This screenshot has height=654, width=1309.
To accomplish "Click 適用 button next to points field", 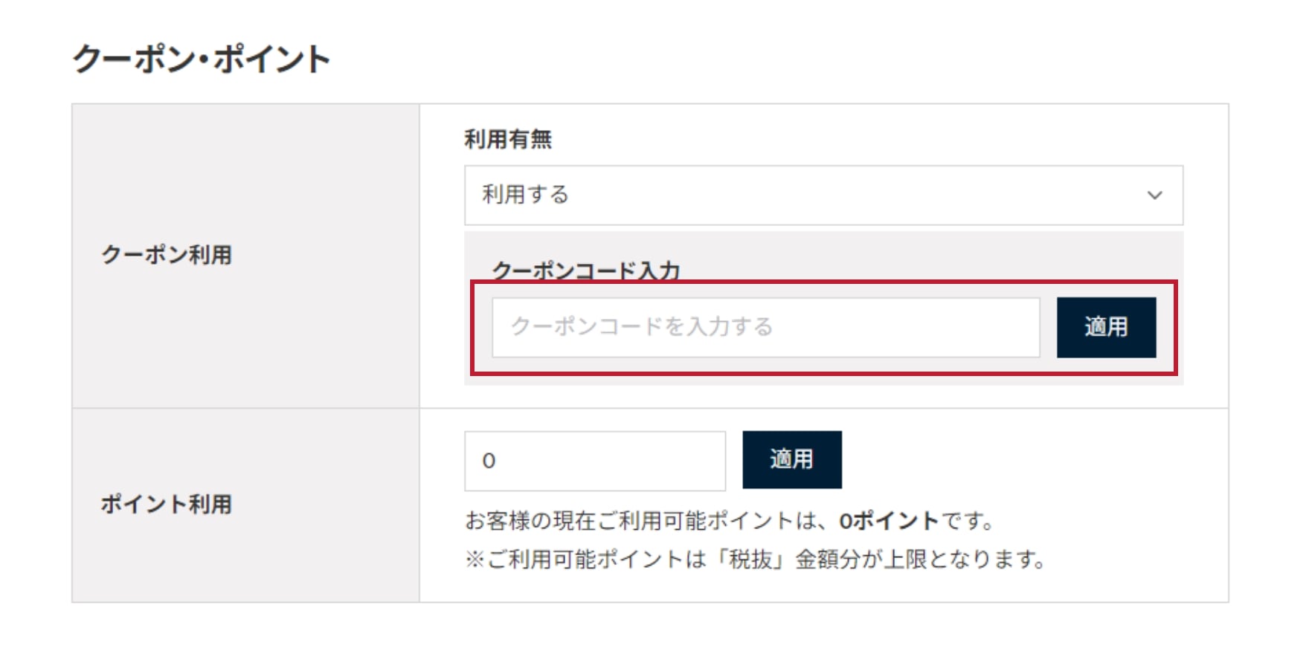I will 792,459.
